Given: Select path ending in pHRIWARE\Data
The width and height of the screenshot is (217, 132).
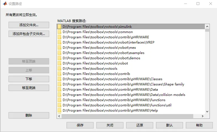Looking at the screenshot, I should tap(131, 90).
